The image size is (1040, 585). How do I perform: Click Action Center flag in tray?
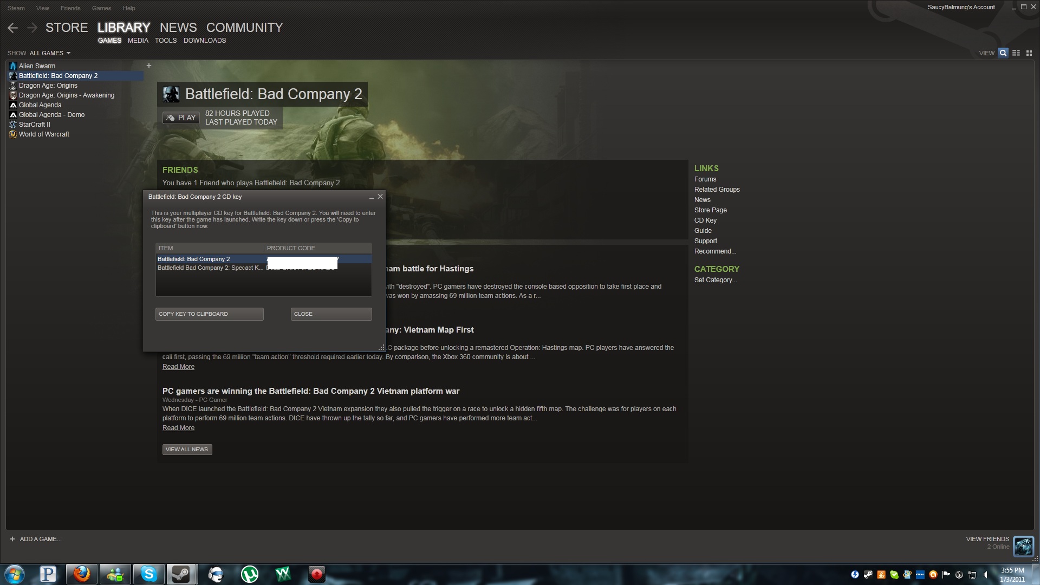946,575
